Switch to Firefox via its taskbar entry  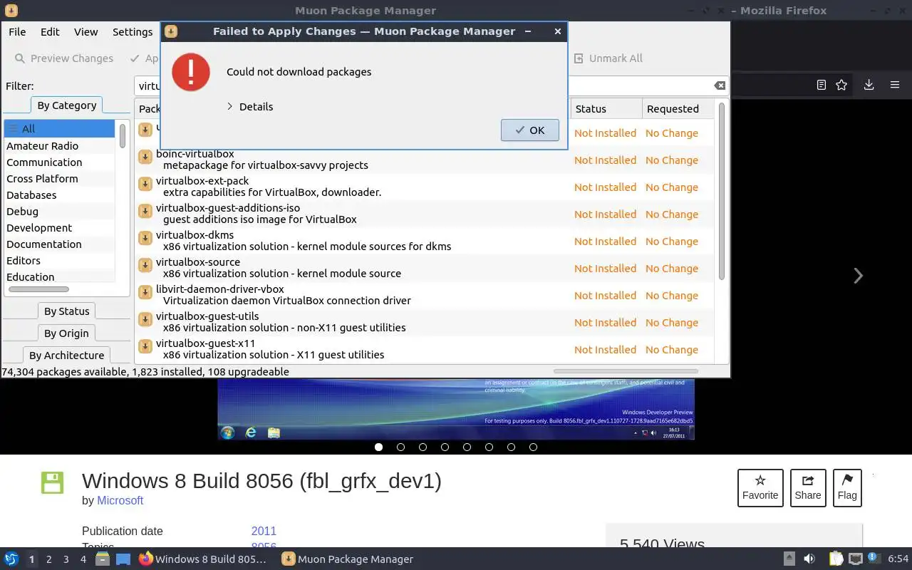pyautogui.click(x=203, y=559)
